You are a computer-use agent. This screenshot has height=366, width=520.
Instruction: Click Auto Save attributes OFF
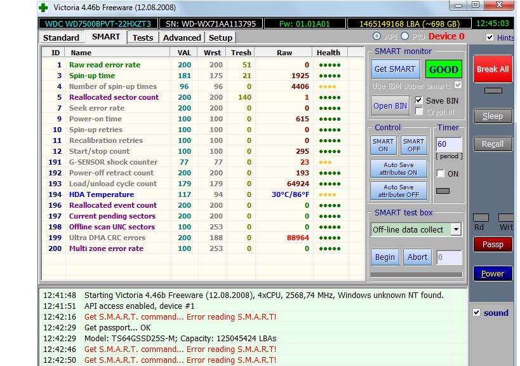(398, 191)
